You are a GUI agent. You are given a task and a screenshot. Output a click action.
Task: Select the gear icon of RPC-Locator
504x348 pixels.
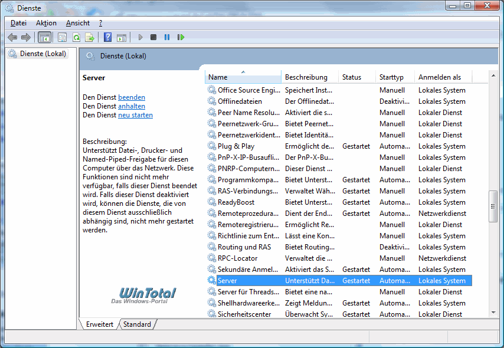211,258
